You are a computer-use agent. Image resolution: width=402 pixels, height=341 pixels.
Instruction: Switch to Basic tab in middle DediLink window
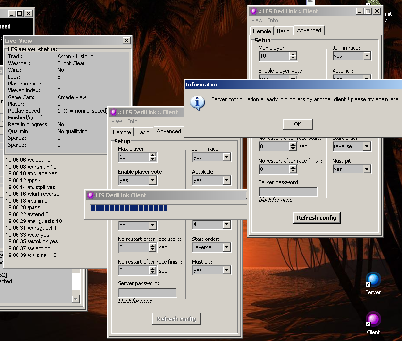[143, 132]
